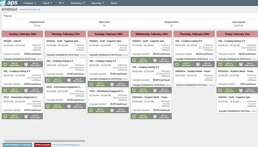Click the APS logo in header
The height and width of the screenshot is (147, 258).
(x=9, y=3)
